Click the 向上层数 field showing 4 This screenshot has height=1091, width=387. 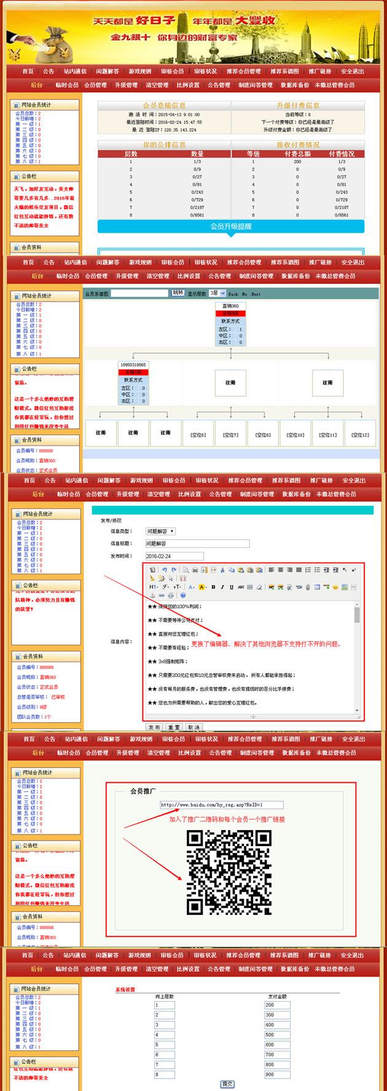165,1035
